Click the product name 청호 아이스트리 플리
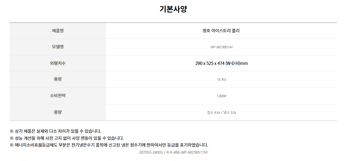The height and width of the screenshot is (161, 353). pyautogui.click(x=221, y=31)
